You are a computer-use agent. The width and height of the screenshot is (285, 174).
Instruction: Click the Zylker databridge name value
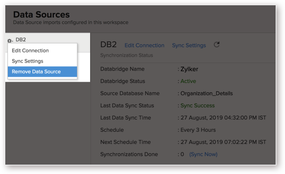tap(189, 69)
